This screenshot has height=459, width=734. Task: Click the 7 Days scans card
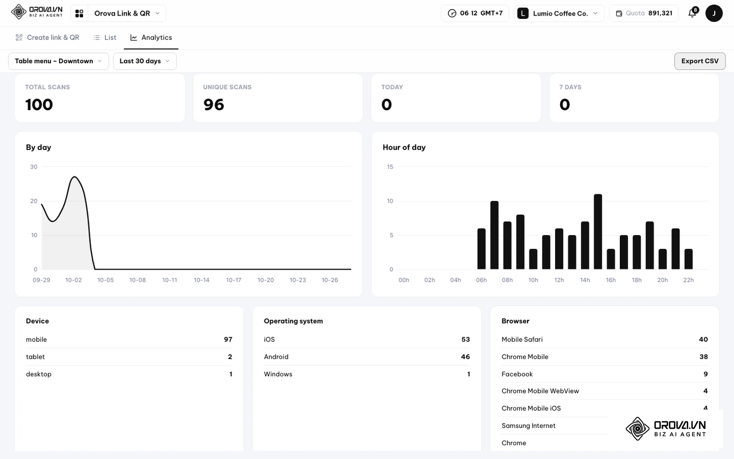(x=634, y=98)
